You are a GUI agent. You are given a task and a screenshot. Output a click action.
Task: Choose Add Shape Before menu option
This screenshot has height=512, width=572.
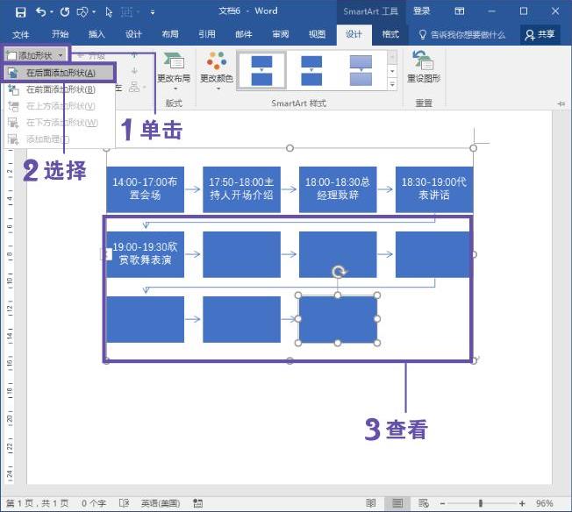click(60, 89)
